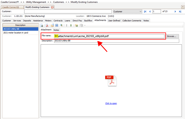
Task: Delete the attachment using the red X icon
Action: 47,25
